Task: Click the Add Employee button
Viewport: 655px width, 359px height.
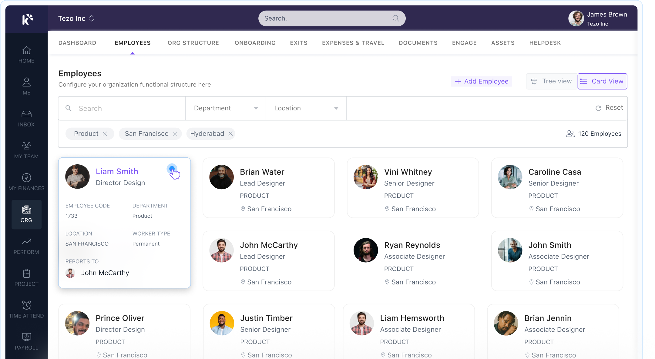Action: click(x=482, y=81)
